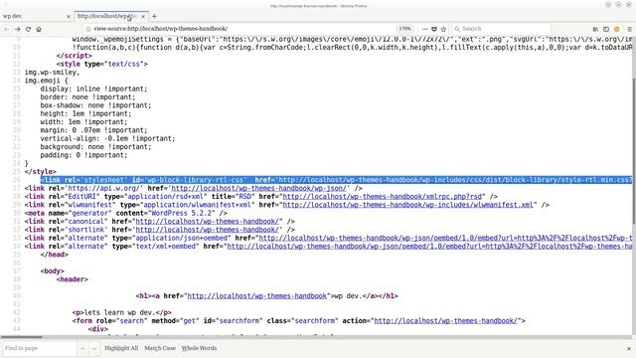Go back using the back arrow
This screenshot has width=636, height=358.
click(x=7, y=29)
